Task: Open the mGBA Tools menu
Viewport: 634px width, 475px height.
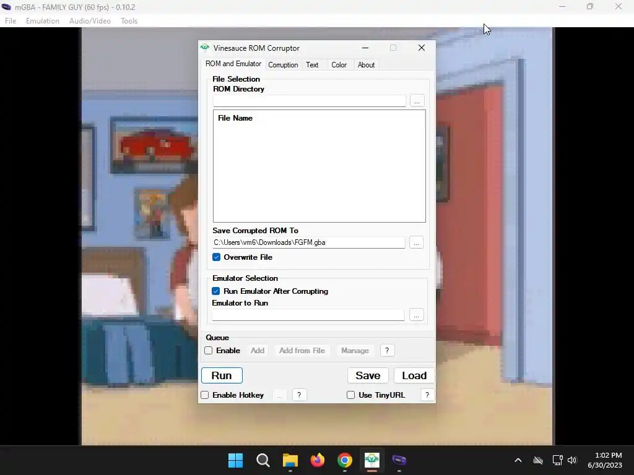Action: 129,21
